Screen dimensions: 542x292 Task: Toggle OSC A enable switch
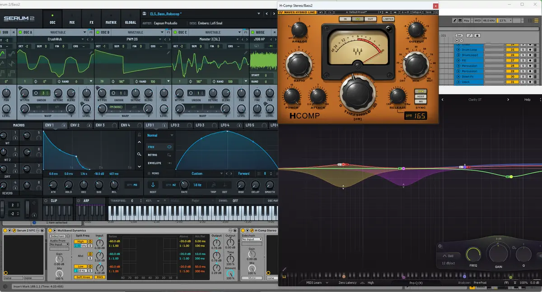pyautogui.click(x=20, y=33)
